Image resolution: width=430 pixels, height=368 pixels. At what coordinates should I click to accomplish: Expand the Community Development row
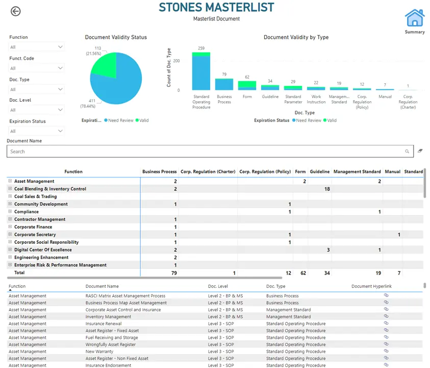click(10, 203)
